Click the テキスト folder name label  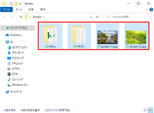[81, 47]
